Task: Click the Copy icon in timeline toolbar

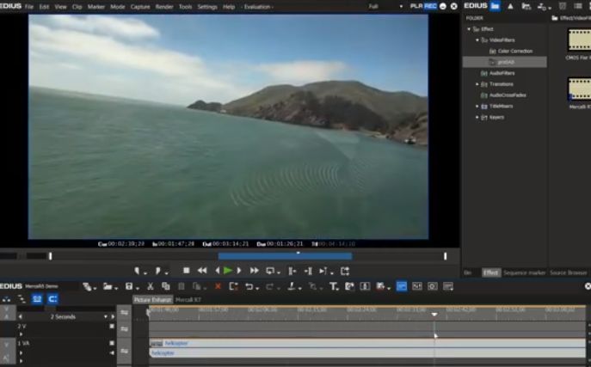Action: (165, 286)
